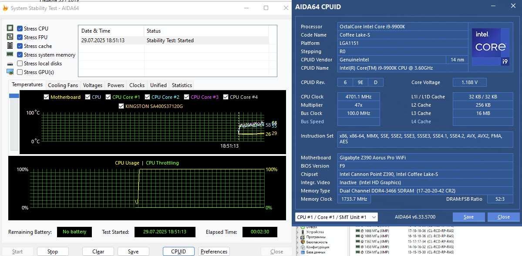This screenshot has height=256, width=522.
Task: Expand the Конфигурация tree node
Action: click(x=298, y=247)
